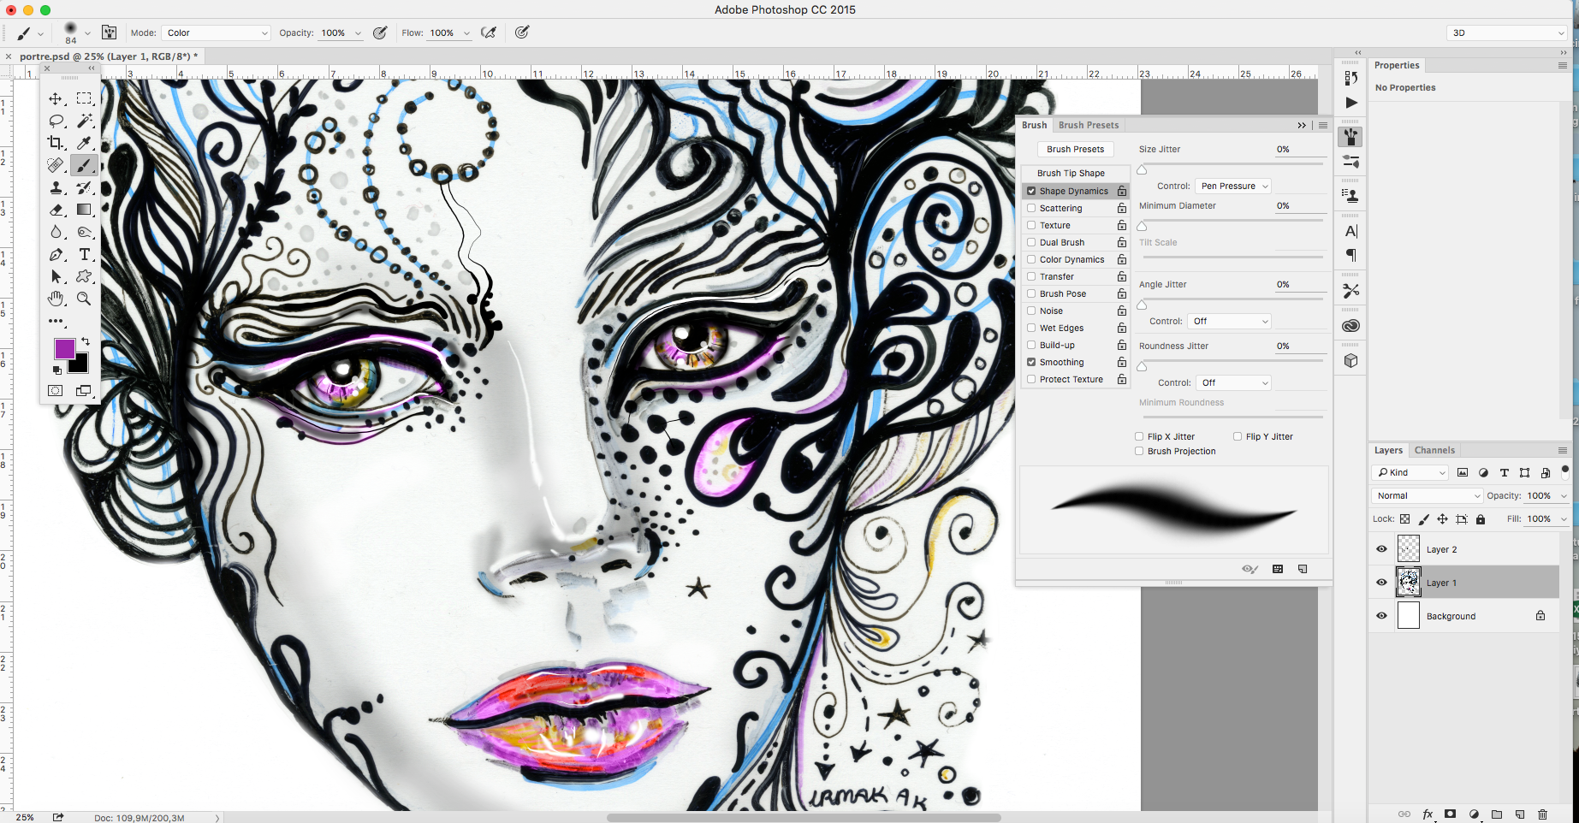Hide Layer 2 with its eye icon
This screenshot has height=823, width=1579.
(x=1381, y=549)
